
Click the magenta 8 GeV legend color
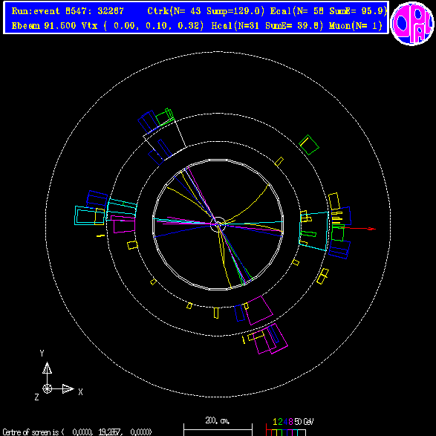click(290, 432)
